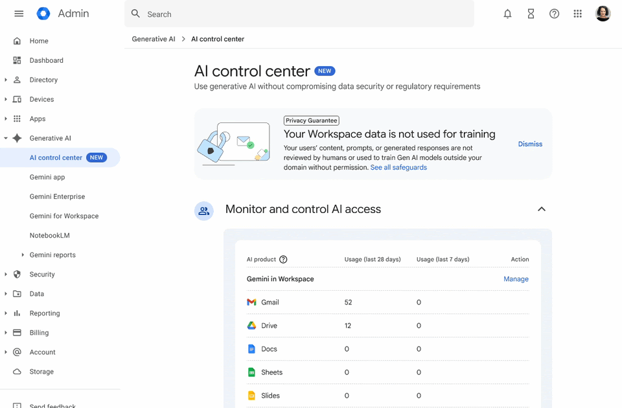Click the Usage (last 7 days) column header
Image resolution: width=622 pixels, height=408 pixels.
click(443, 259)
